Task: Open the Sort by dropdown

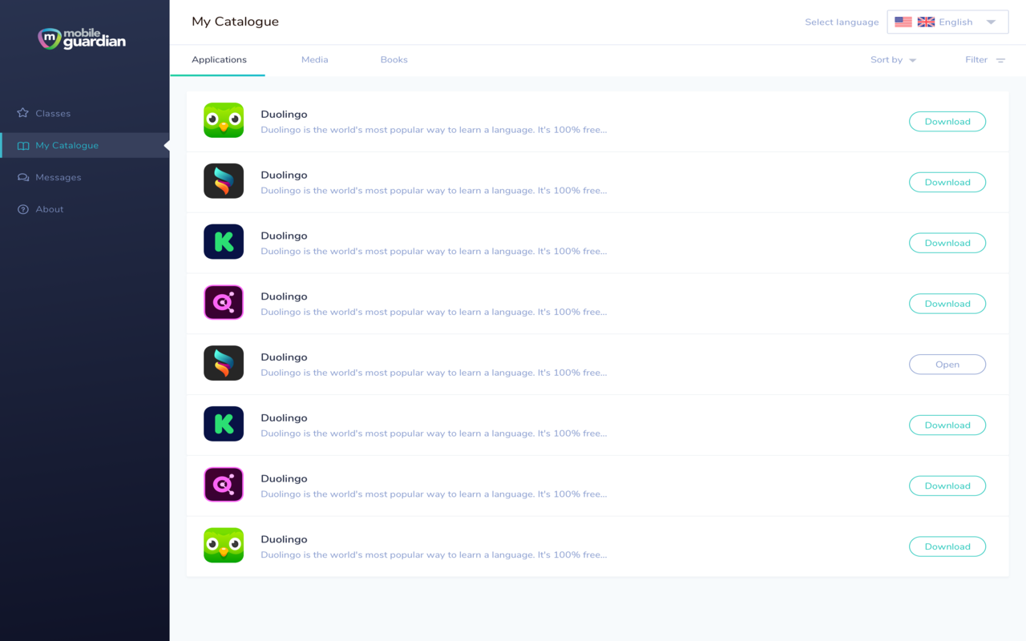Action: coord(893,60)
